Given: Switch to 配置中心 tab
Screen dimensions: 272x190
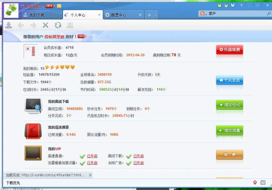Looking at the screenshot, I should click(124, 15).
